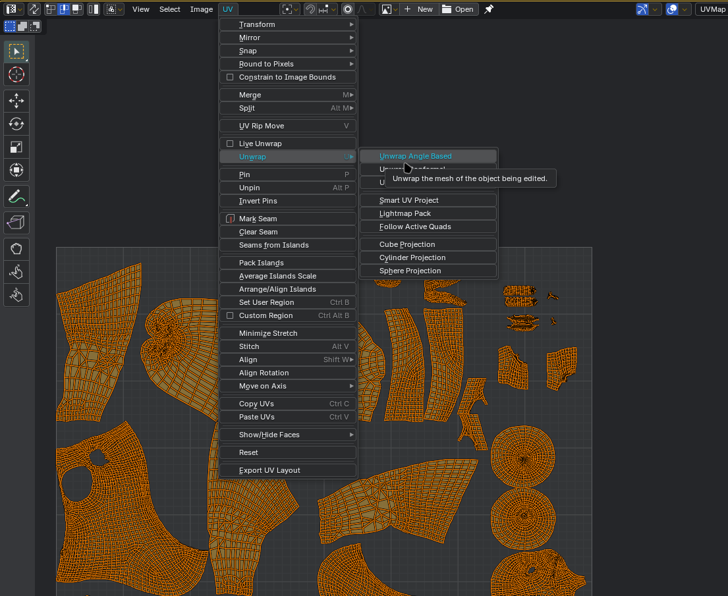
Task: Toggle overlays display icon
Action: point(672,9)
